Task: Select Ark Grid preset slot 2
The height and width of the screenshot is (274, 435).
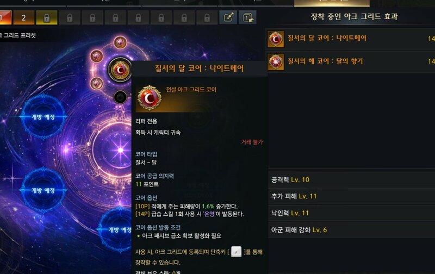Action: (24, 18)
